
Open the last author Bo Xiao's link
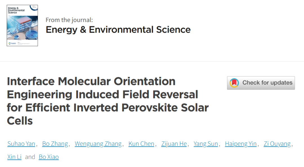point(49,157)
